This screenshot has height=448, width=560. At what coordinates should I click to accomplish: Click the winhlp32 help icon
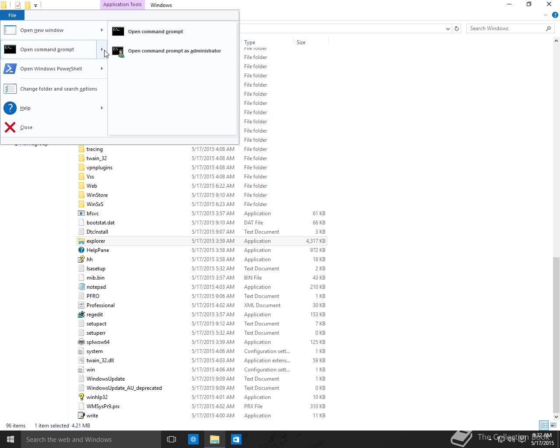click(x=81, y=397)
